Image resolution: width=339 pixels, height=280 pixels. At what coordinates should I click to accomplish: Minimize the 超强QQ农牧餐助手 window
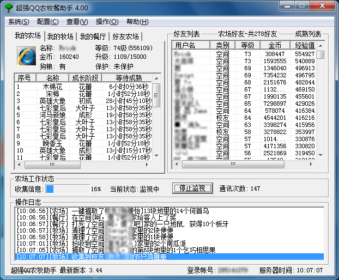(x=287, y=5)
